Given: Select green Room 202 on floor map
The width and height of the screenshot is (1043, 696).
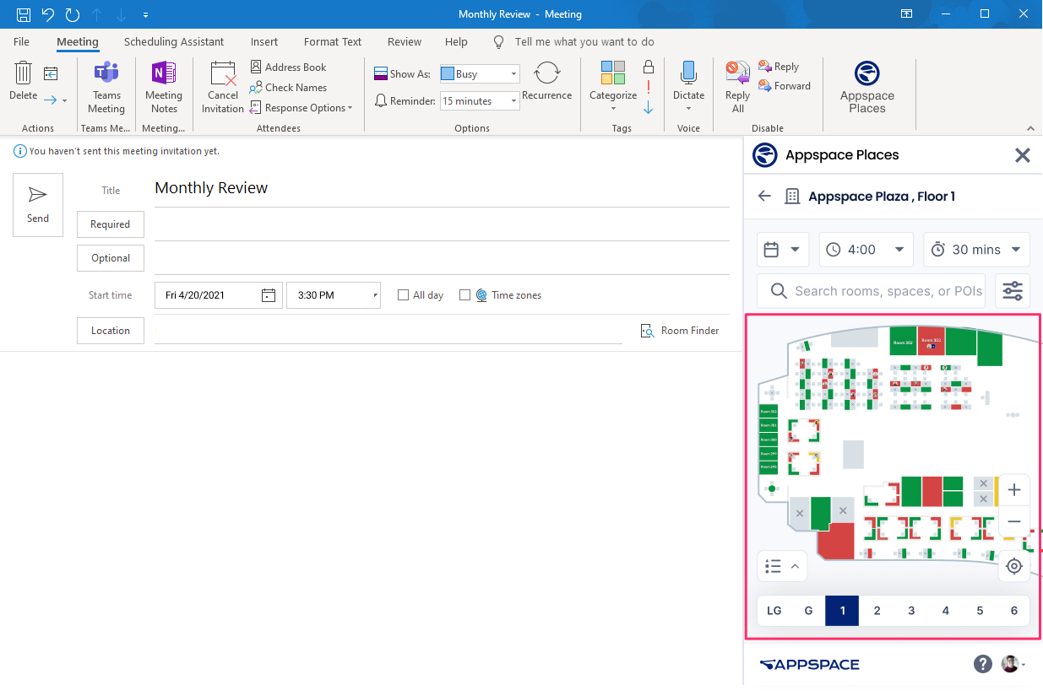Looking at the screenshot, I should click(903, 341).
